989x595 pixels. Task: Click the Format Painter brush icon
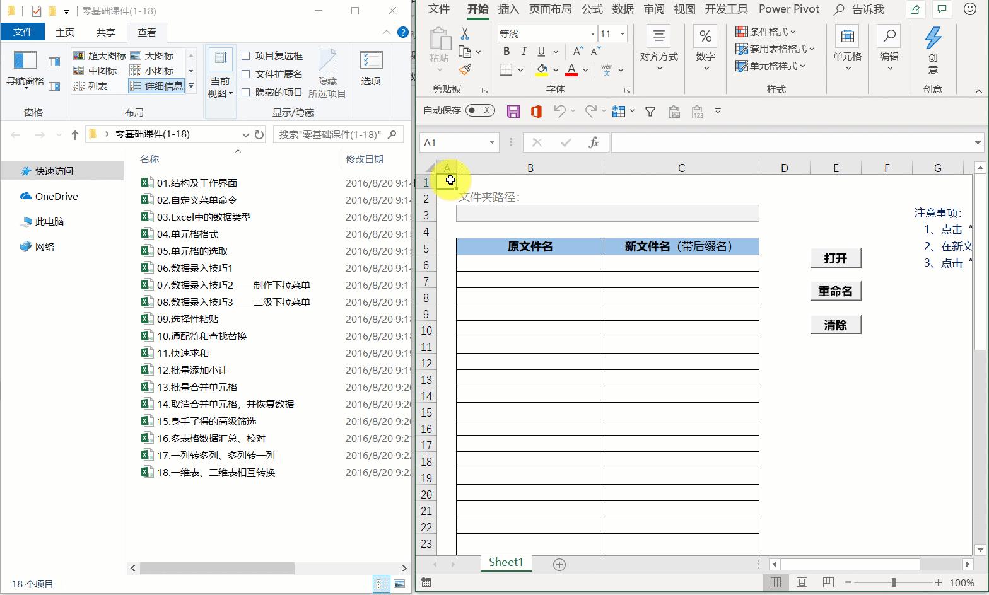465,69
